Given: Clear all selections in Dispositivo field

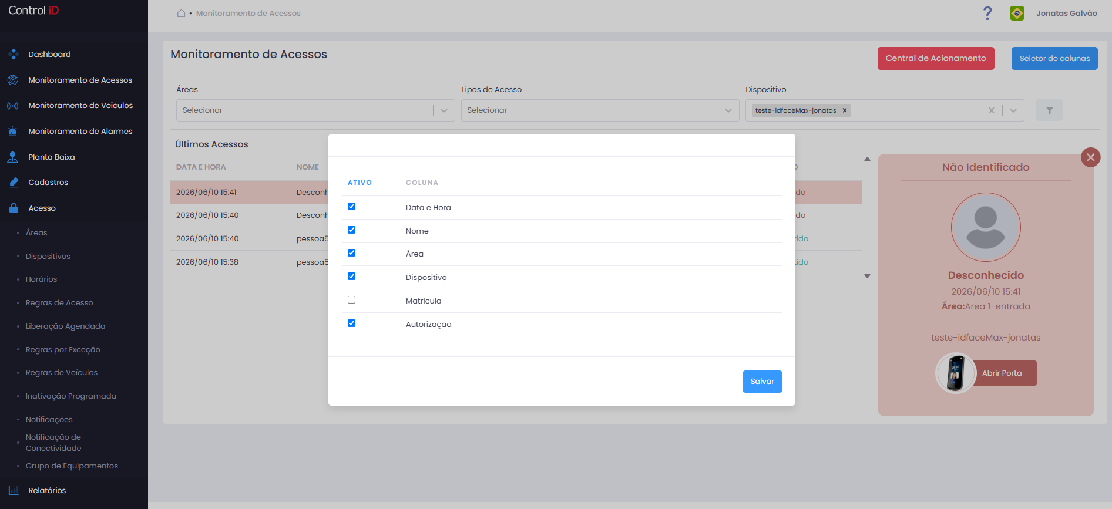Looking at the screenshot, I should pyautogui.click(x=992, y=110).
